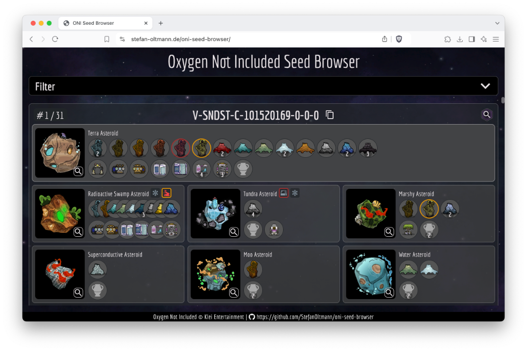Viewport: 527px width, 351px height.
Task: Open the tab list dropdown arrow
Action: pyautogui.click(x=497, y=23)
